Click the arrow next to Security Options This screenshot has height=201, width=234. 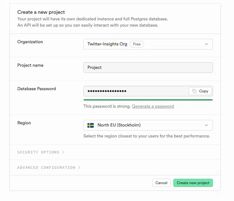(x=63, y=152)
